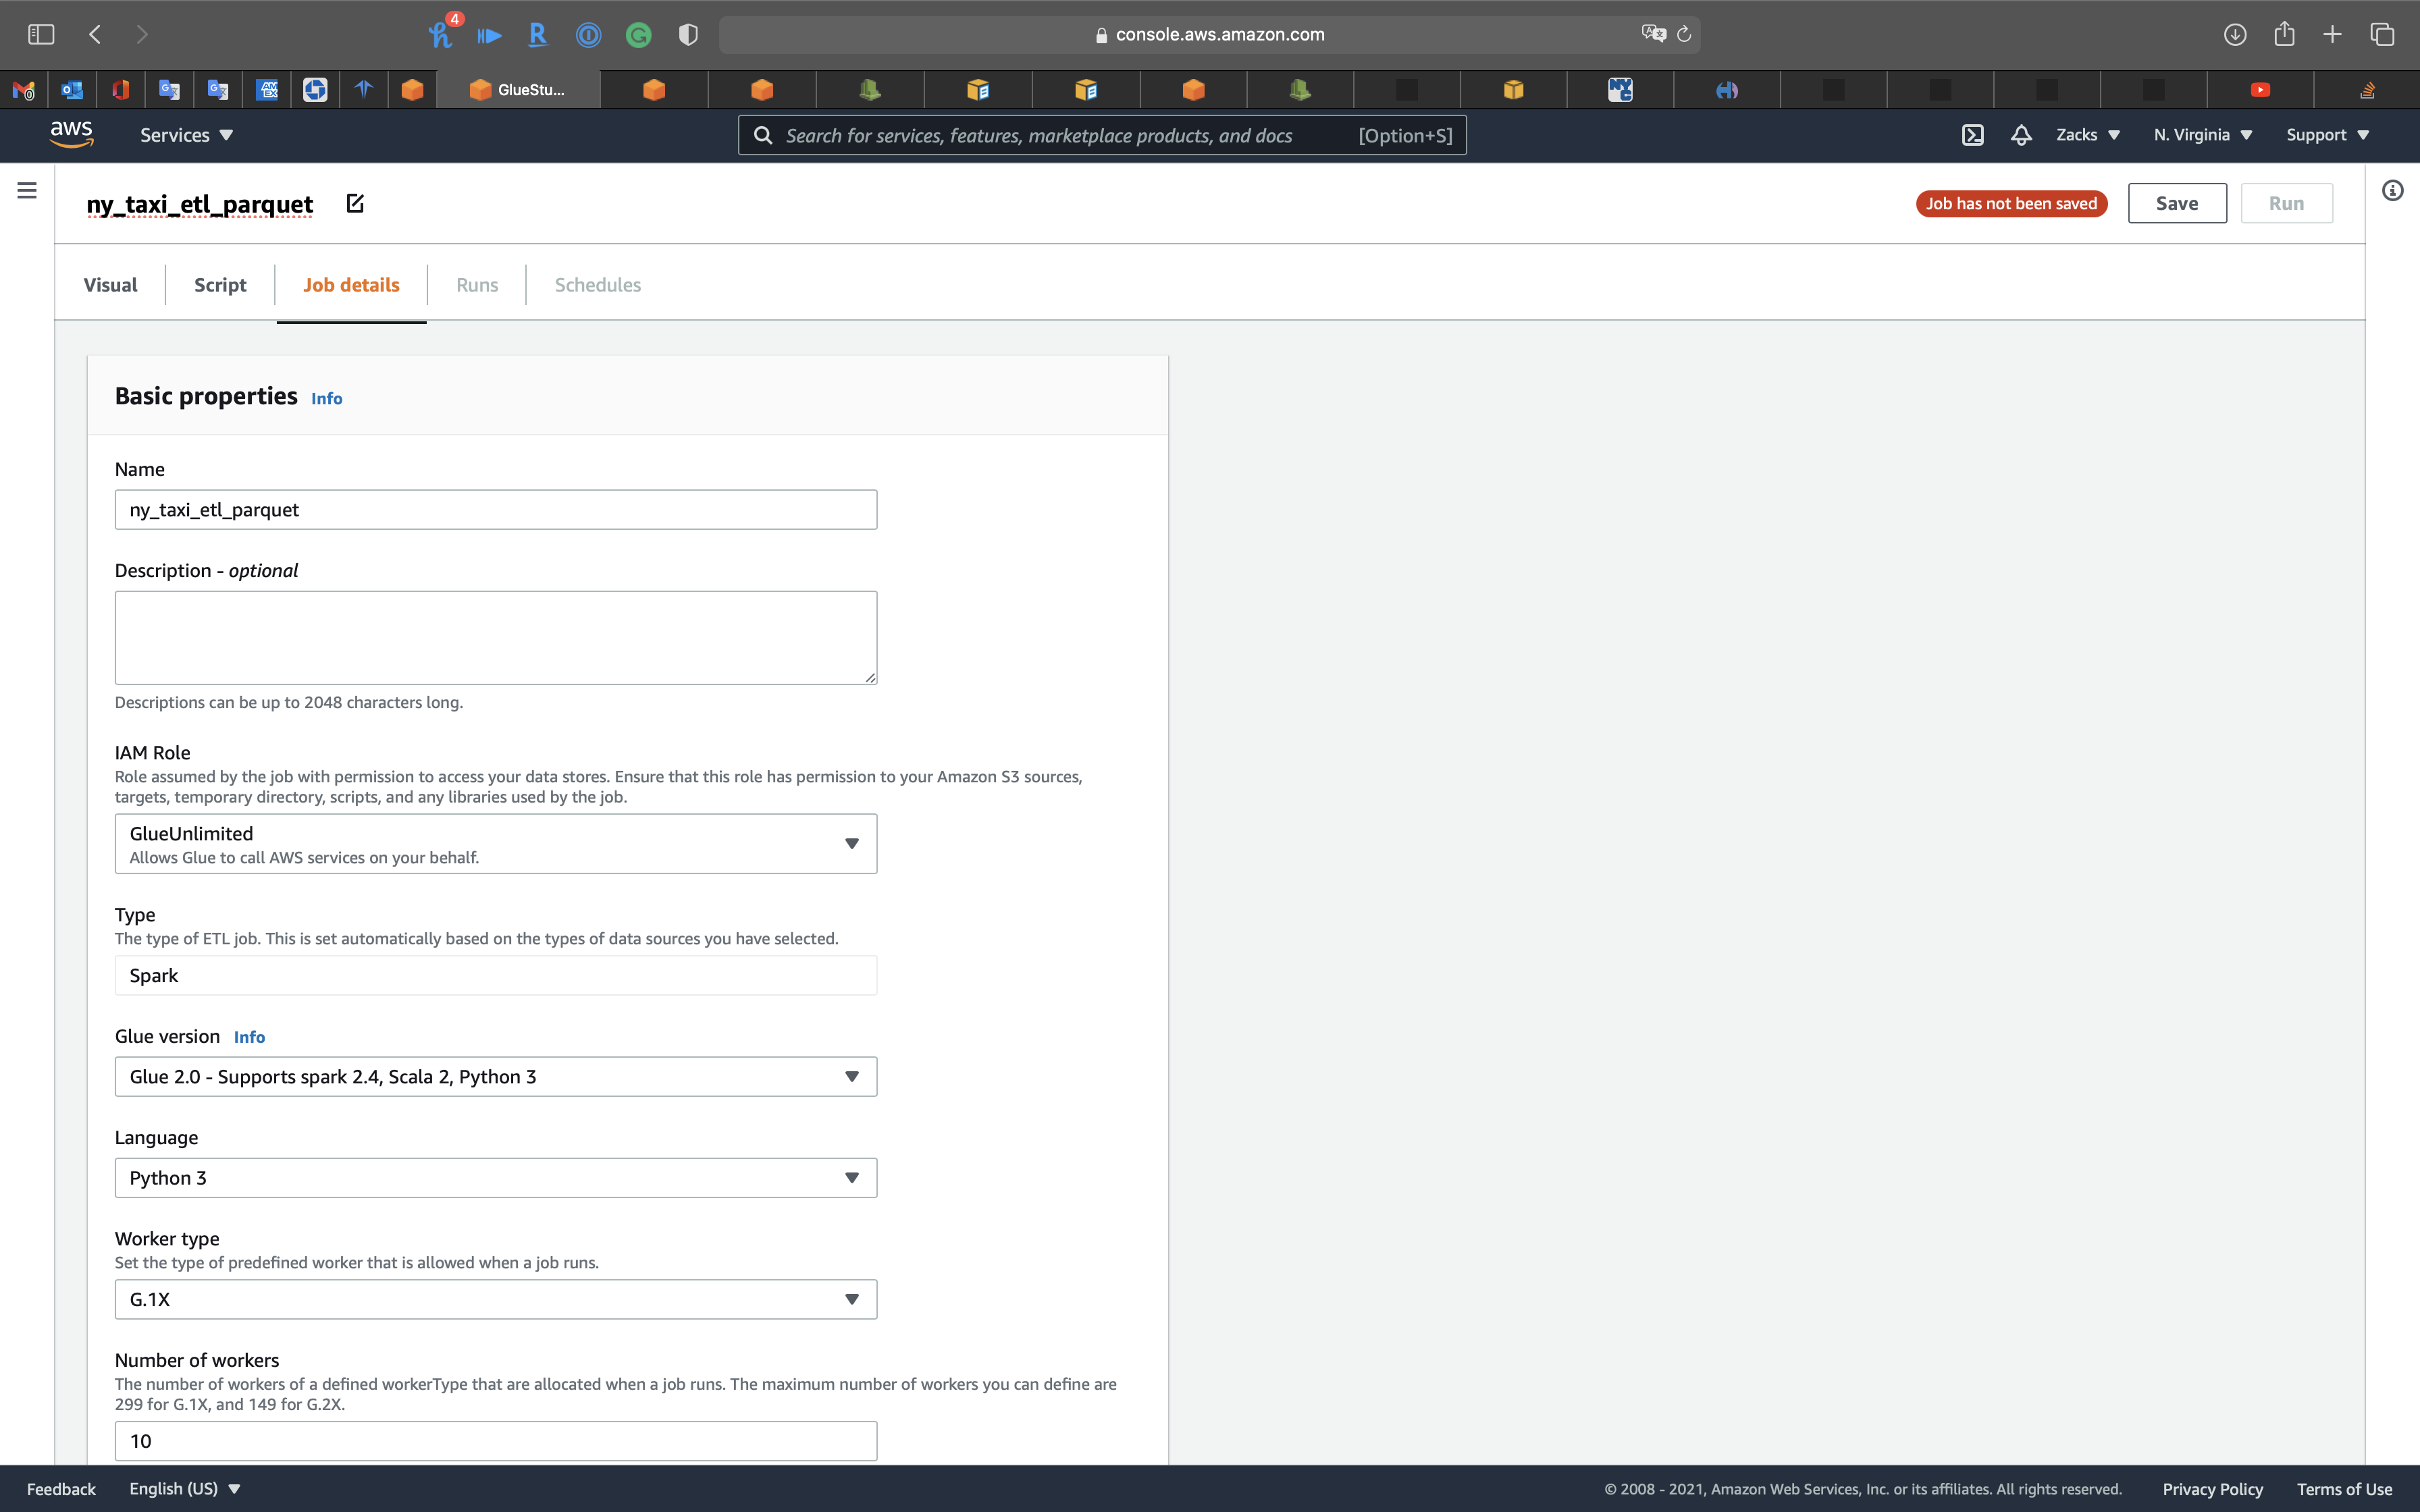Expand the IAM Role dropdown
The width and height of the screenshot is (2420, 1512).
click(496, 843)
